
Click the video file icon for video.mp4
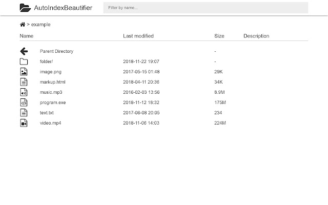(x=24, y=123)
